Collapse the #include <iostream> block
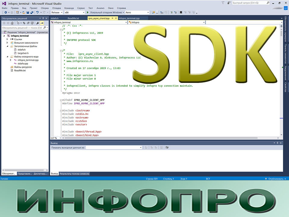Screen dimensions: 289x217 [x=61, y=111]
